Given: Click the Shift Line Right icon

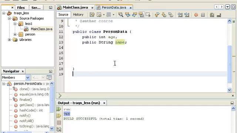Looking at the screenshot, I should [x=187, y=15].
